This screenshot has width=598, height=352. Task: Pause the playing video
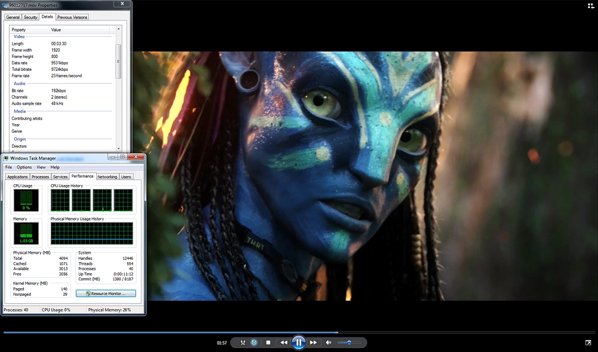pyautogui.click(x=299, y=343)
